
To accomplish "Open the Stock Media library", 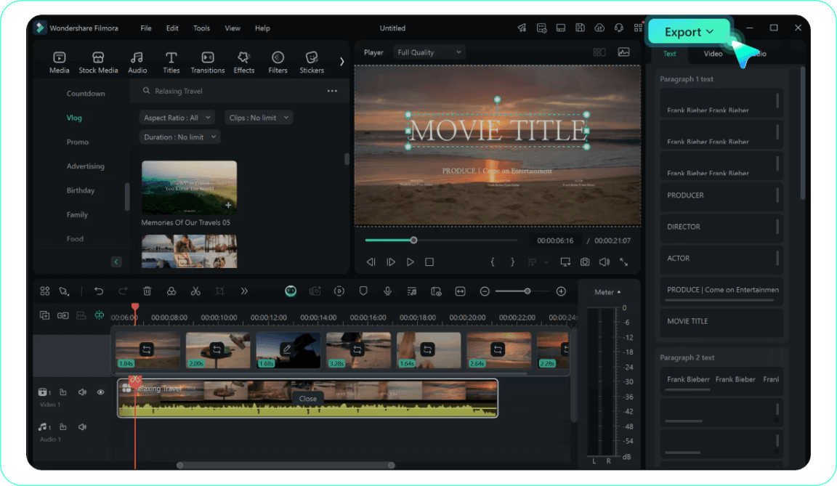I will [x=98, y=62].
